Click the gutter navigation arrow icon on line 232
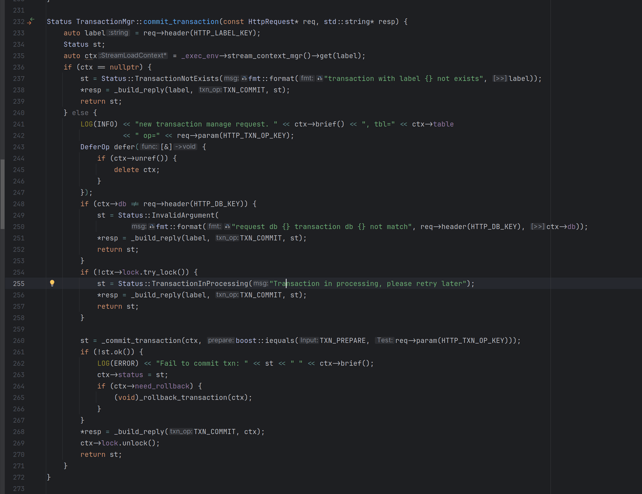 click(31, 21)
